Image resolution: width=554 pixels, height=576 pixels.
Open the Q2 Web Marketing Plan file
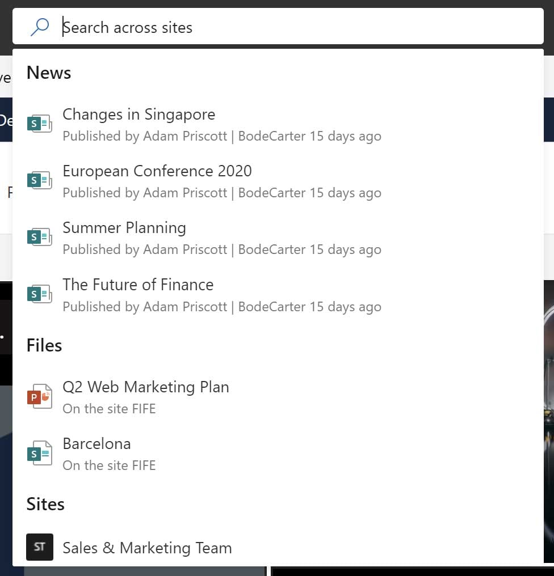pyautogui.click(x=146, y=387)
